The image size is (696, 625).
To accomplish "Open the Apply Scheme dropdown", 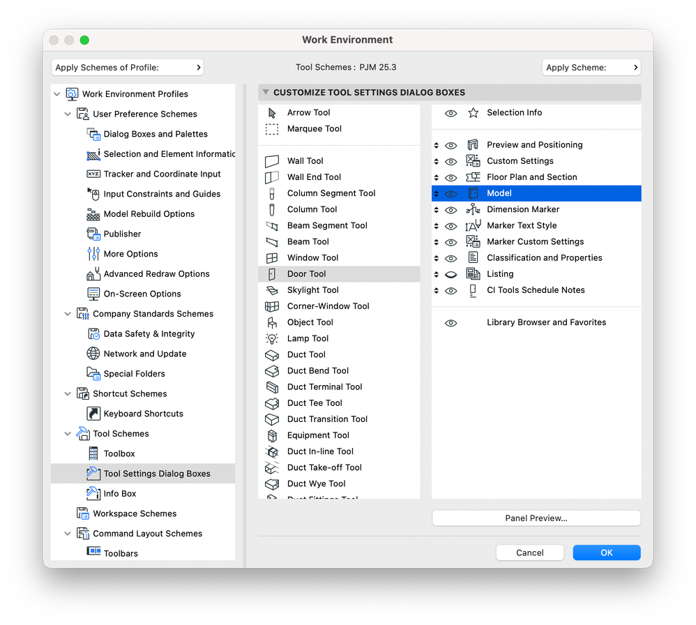I will pos(591,68).
